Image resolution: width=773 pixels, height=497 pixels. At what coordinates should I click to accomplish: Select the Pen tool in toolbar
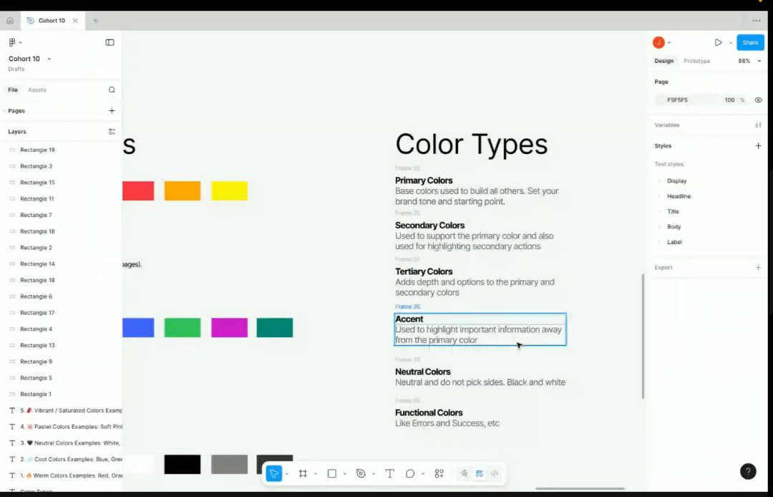coord(361,474)
